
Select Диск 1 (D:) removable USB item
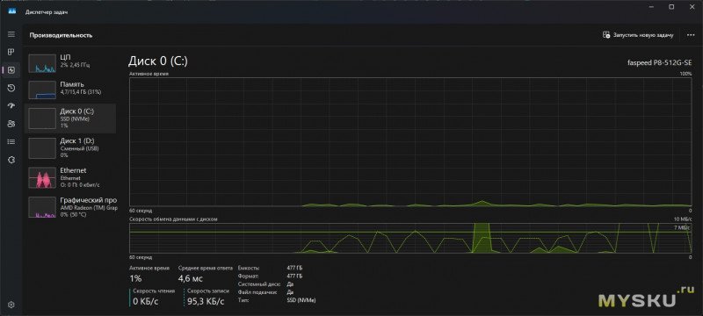point(70,147)
